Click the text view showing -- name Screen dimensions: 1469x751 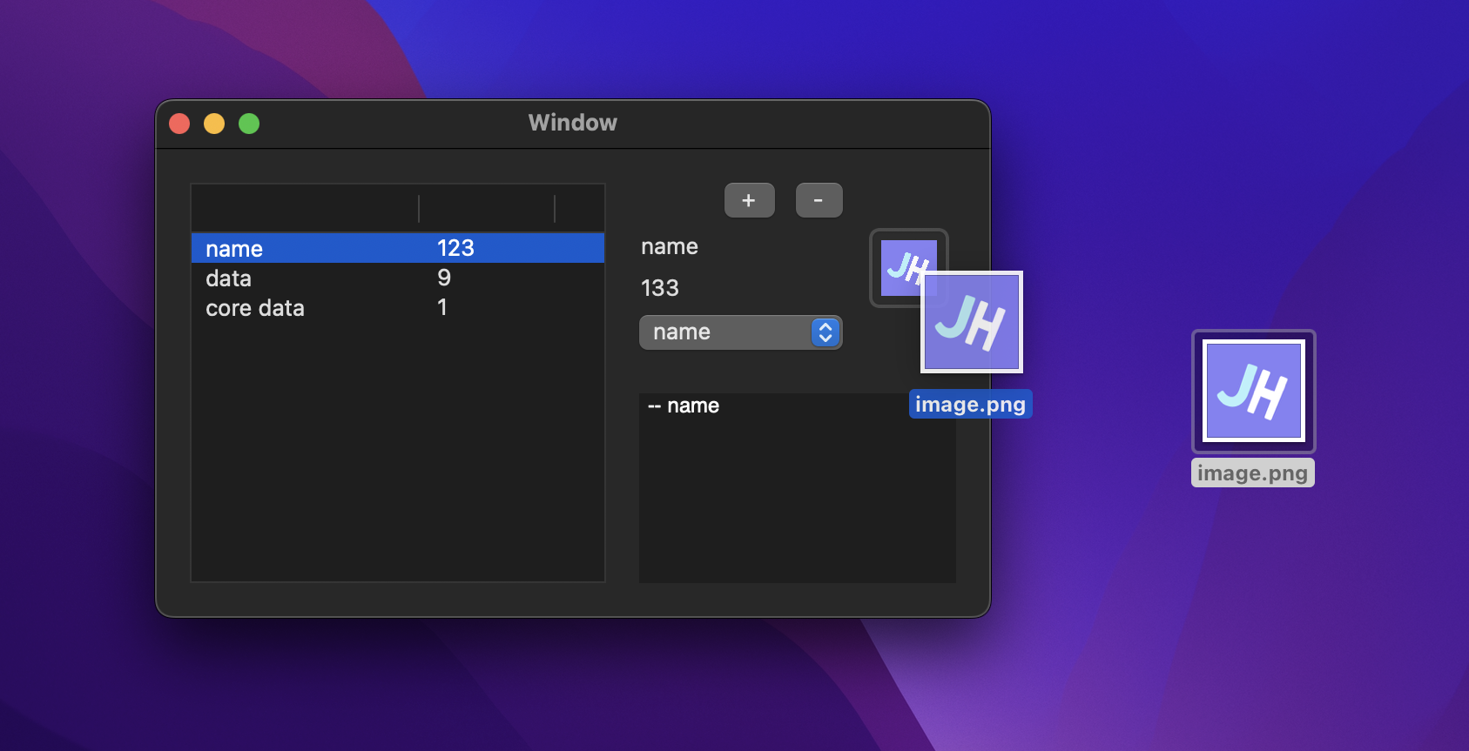798,487
